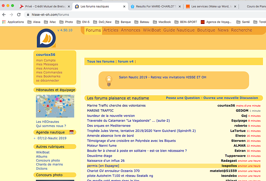Click the padlock icon in the address bar
The width and height of the screenshot is (266, 181).
28,15
